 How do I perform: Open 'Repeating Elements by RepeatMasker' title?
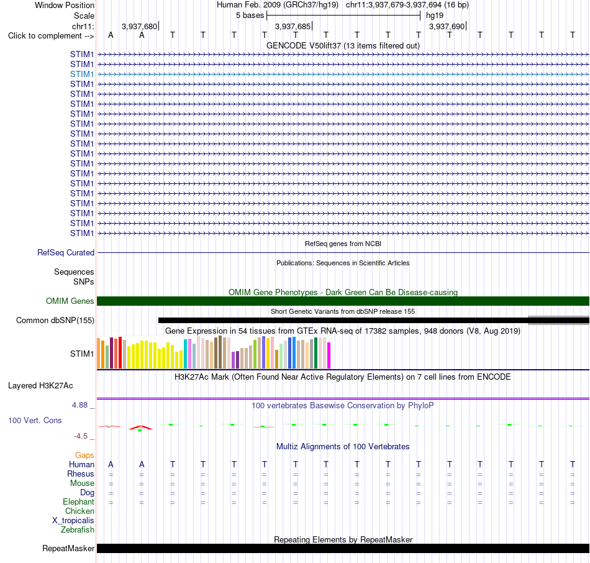tap(343, 539)
